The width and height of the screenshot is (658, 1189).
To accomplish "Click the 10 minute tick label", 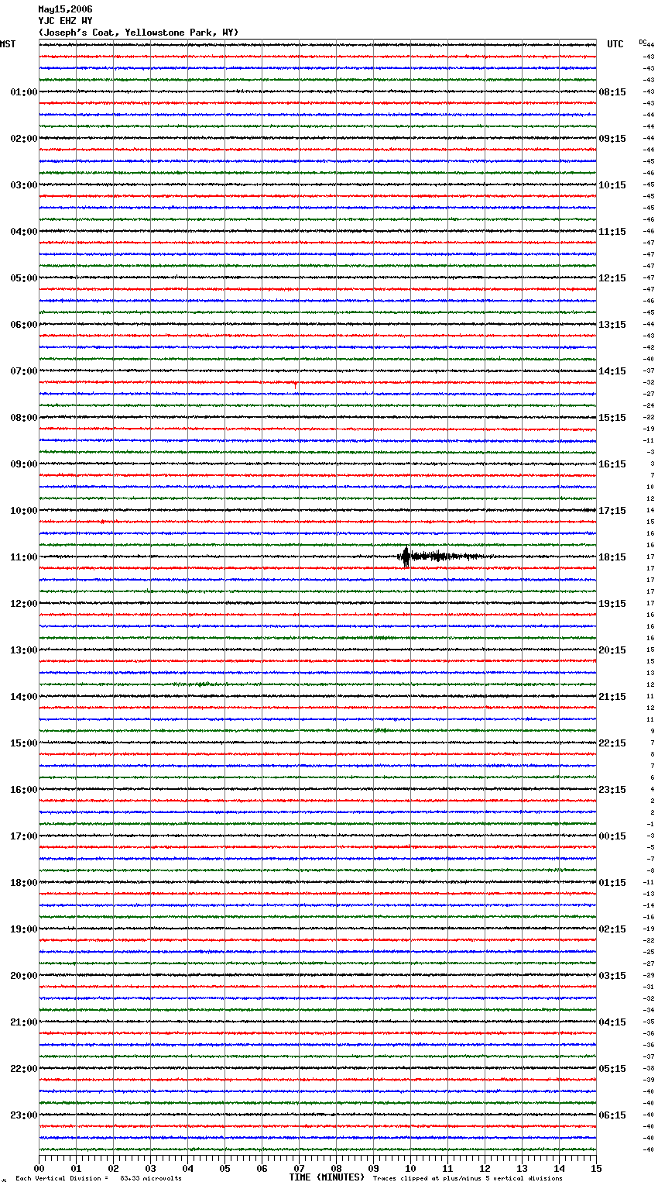I will click(x=410, y=1168).
